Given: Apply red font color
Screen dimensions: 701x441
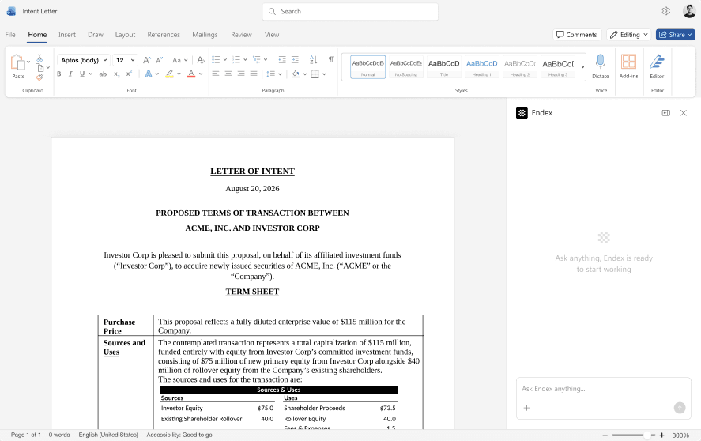Looking at the screenshot, I should [191, 73].
